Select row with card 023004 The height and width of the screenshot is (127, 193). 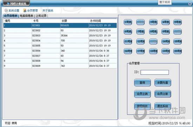click(x=60, y=41)
